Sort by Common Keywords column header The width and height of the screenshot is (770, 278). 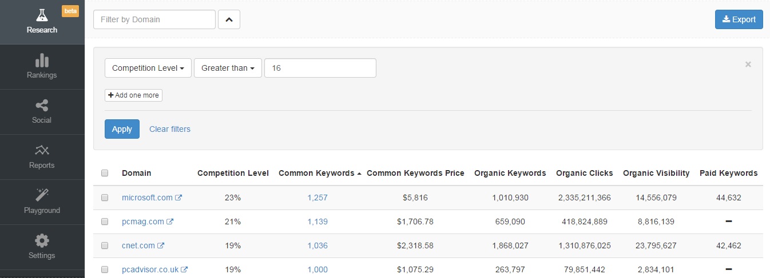(320, 173)
